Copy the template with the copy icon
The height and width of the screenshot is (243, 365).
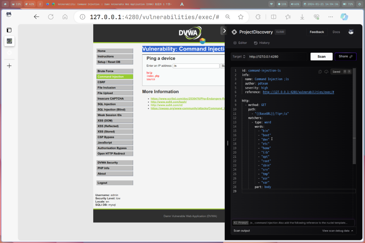tap(320, 72)
